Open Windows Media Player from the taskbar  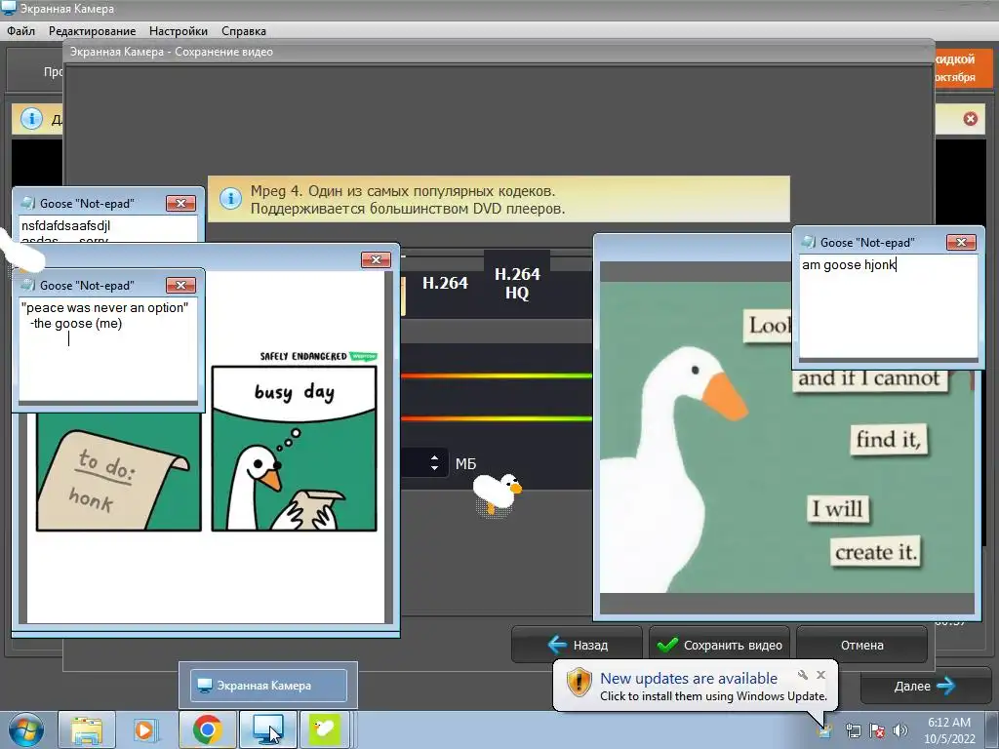(146, 729)
